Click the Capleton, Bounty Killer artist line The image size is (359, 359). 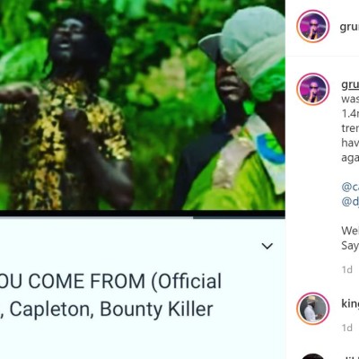click(x=107, y=309)
